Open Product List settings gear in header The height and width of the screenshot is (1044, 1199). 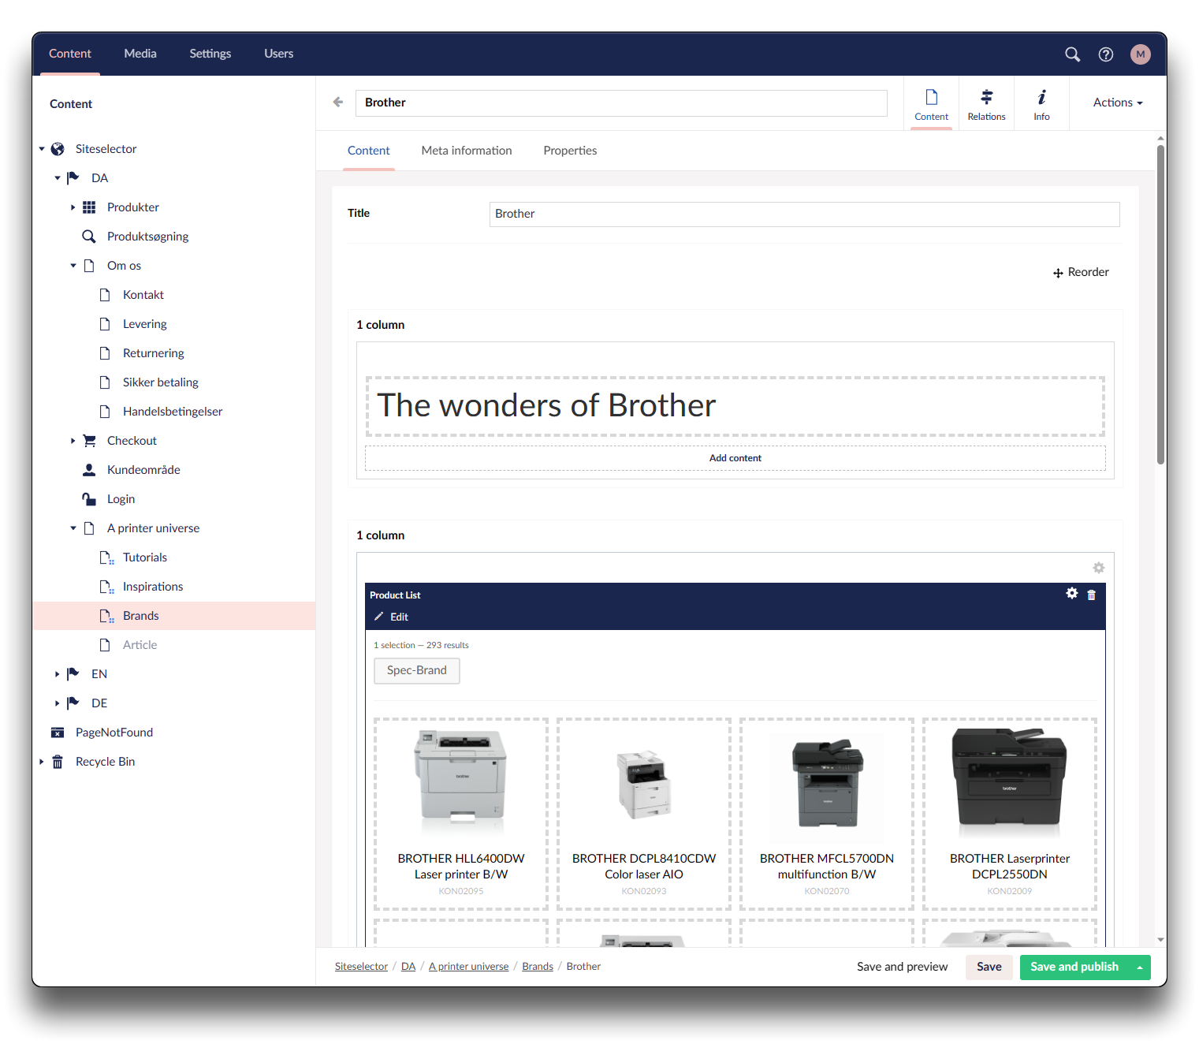[1071, 594]
